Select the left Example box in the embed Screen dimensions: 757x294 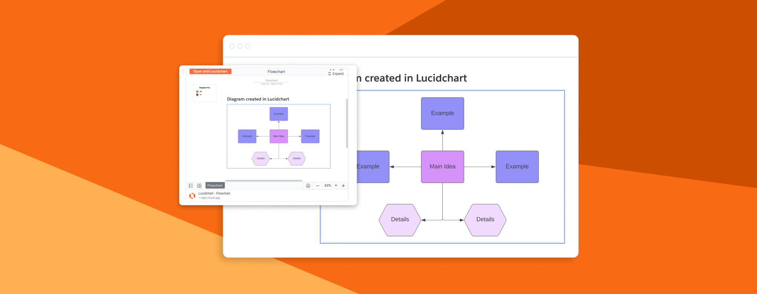247,136
